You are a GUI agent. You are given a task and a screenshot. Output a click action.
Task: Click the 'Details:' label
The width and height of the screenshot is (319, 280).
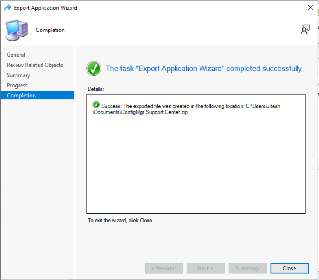(x=96, y=89)
